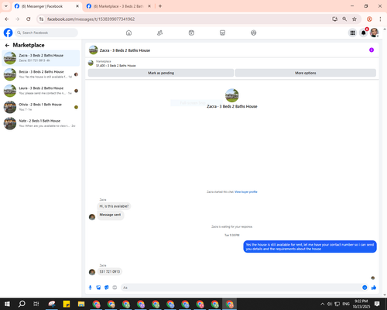Close the Marketplace browser tab

149,6
